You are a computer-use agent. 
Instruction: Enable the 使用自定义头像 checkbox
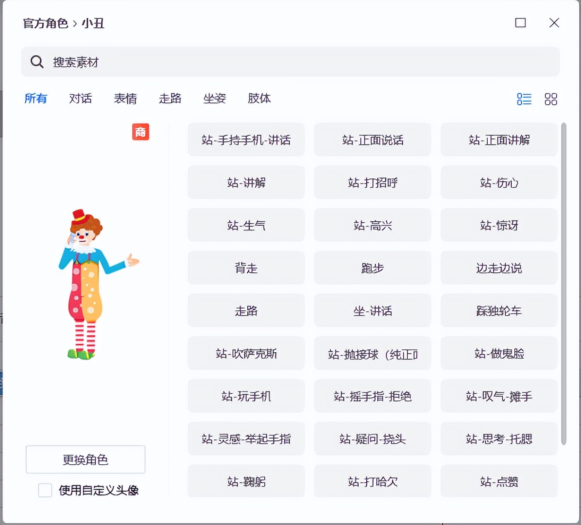click(x=45, y=490)
